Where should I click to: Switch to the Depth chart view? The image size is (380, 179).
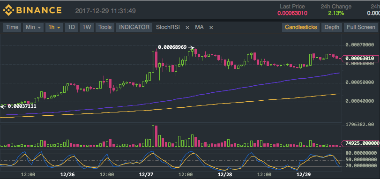tap(332, 27)
